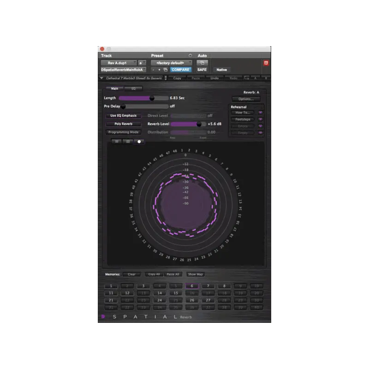Click the Direct Level slider track
The image size is (369, 369).
[189, 116]
